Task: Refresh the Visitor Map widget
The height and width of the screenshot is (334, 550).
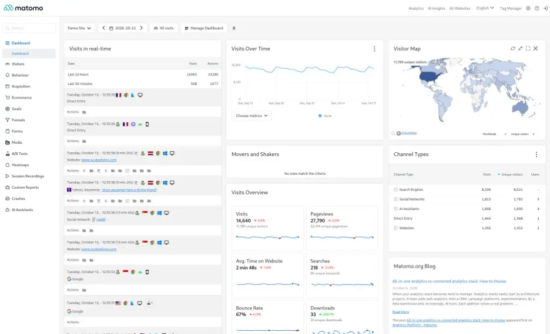Action: pyautogui.click(x=513, y=48)
